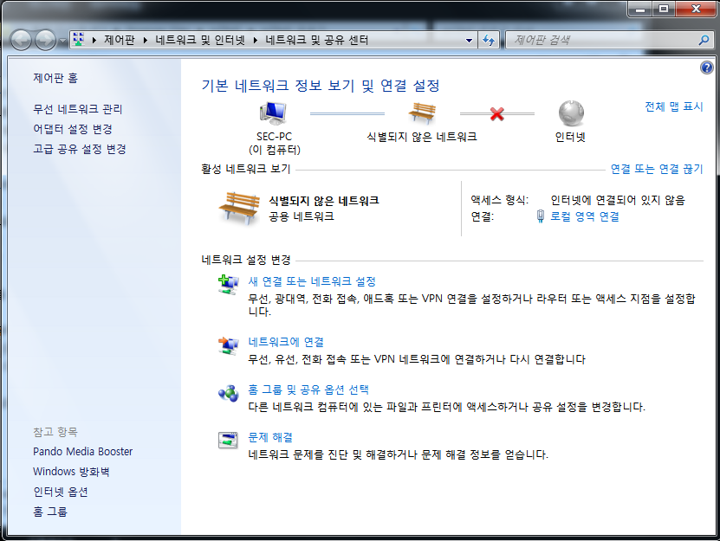Click the large bench icon under active networks
This screenshot has height=541, width=720.
pyautogui.click(x=239, y=209)
